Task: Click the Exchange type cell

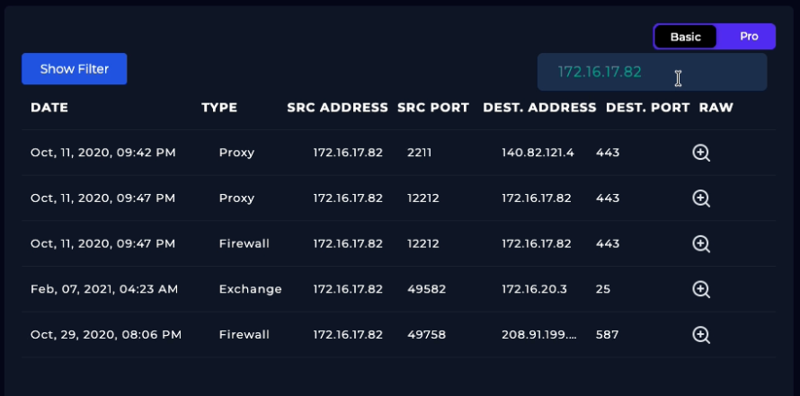Action: tap(250, 289)
